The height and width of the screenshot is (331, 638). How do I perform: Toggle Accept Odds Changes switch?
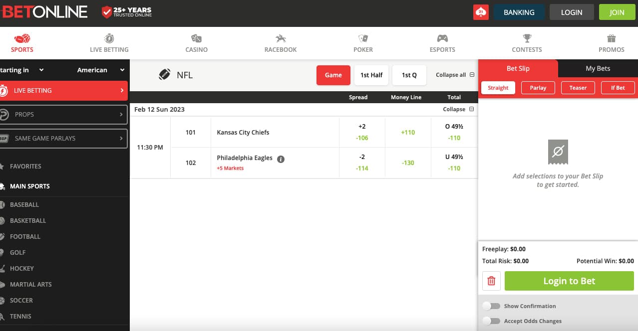pos(491,321)
